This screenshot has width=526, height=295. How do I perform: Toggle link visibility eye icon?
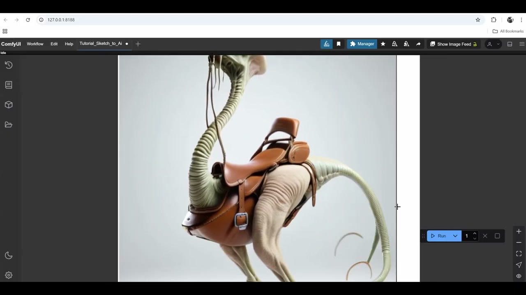519,276
